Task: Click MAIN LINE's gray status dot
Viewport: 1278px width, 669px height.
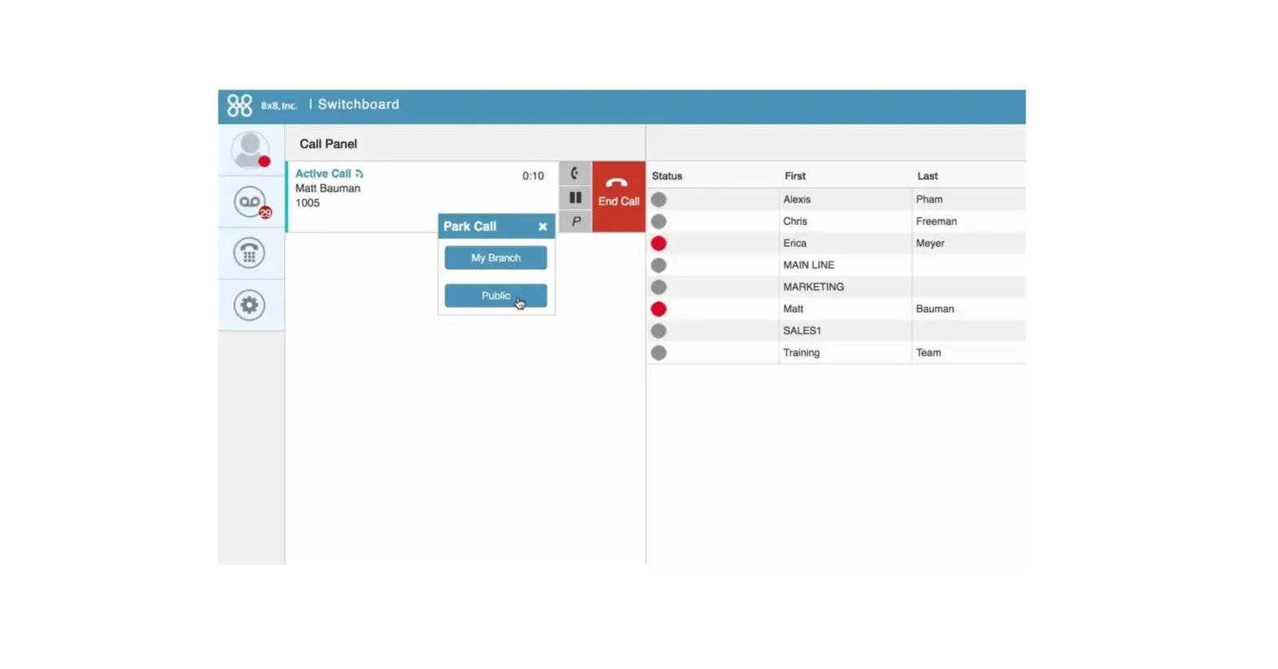Action: (x=659, y=266)
